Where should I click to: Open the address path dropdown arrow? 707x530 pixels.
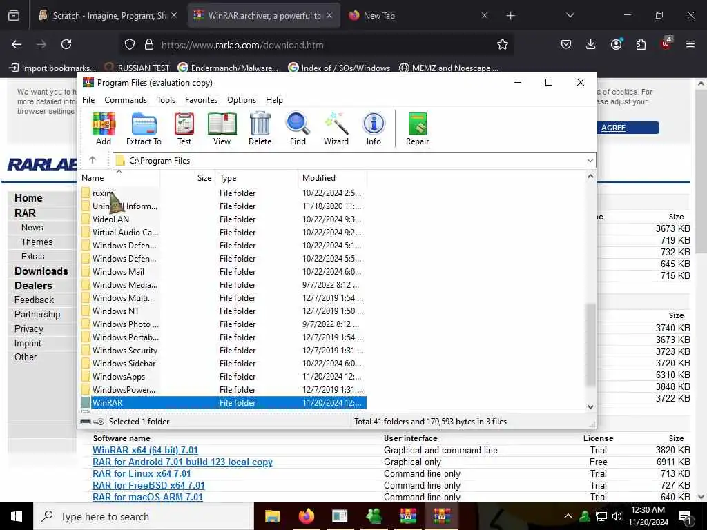point(590,161)
